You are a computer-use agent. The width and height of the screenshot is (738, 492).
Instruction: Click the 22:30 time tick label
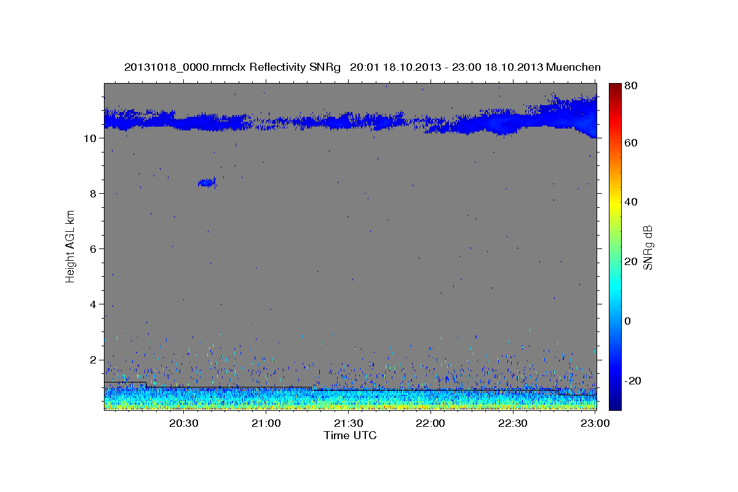click(513, 424)
